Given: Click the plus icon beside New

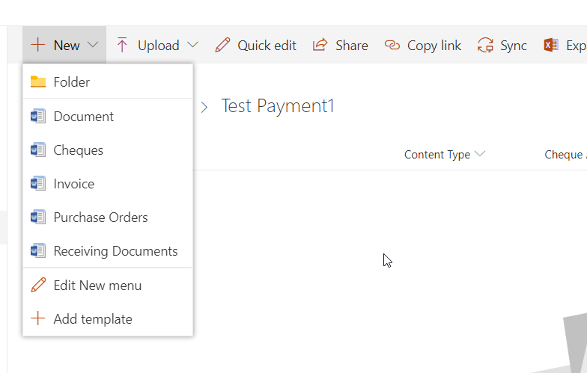Looking at the screenshot, I should tap(37, 45).
